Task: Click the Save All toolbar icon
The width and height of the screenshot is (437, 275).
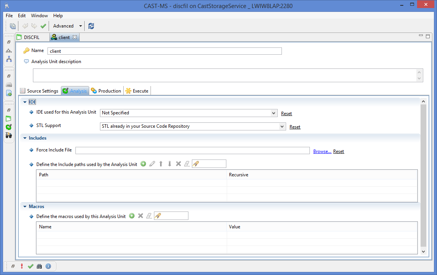Action: pos(13,26)
